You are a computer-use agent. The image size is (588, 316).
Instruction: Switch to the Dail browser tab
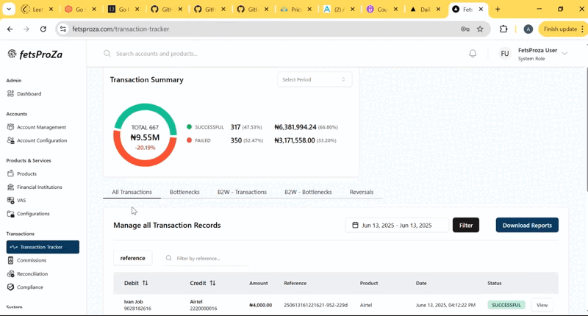pos(426,10)
